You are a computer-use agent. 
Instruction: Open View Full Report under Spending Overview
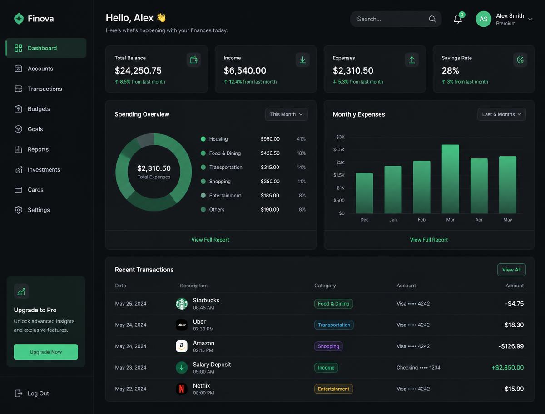(210, 240)
